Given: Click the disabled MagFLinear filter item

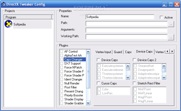Looking at the screenshot, I should coord(145,101).
